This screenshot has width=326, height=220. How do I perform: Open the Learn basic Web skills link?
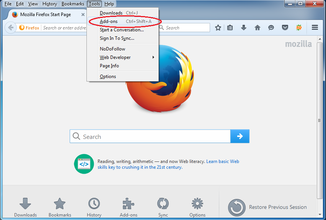pyautogui.click(x=168, y=164)
